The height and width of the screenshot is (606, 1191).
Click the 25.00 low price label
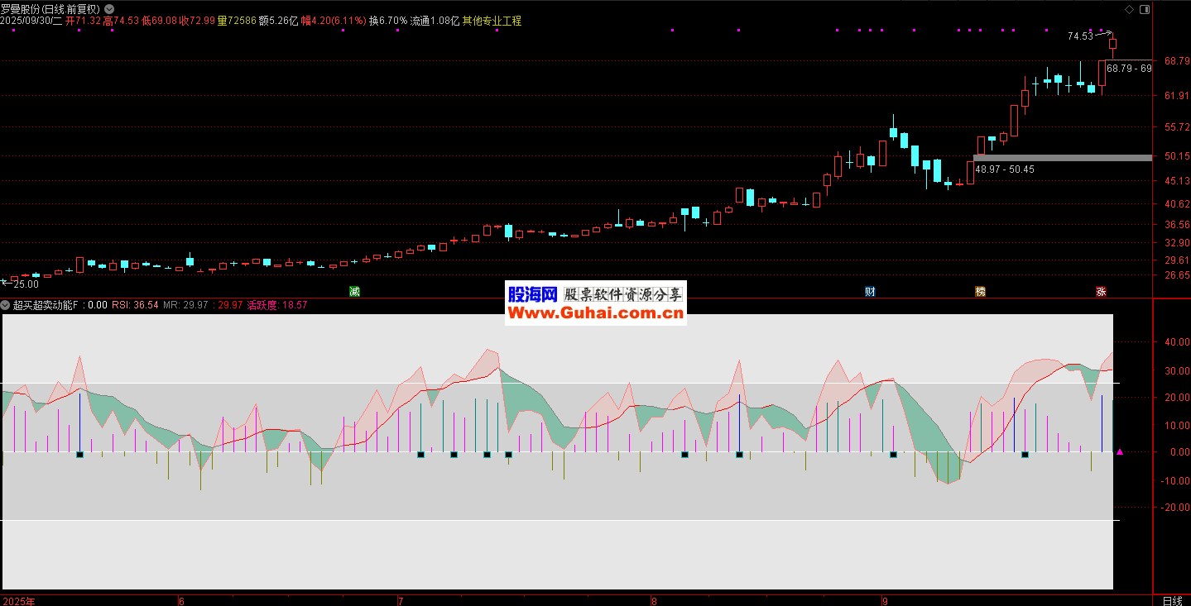(25, 284)
